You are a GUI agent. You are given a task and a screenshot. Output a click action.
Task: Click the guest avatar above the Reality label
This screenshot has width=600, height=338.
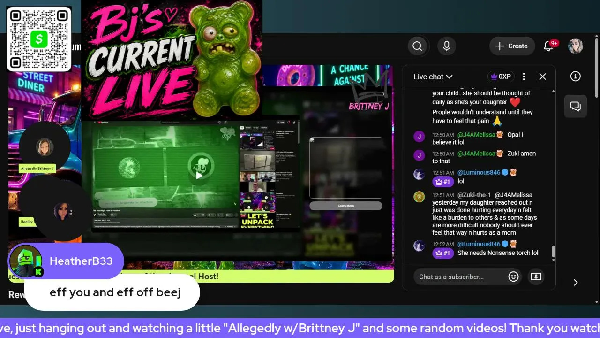(x=62, y=211)
